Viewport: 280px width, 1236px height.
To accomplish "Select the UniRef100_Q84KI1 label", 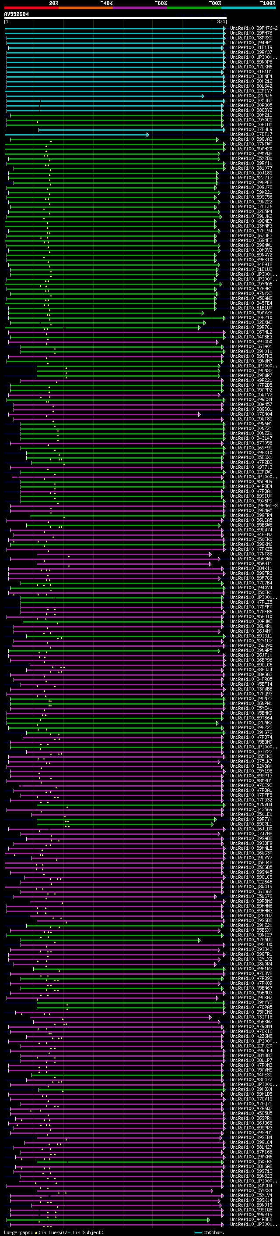I will tap(251, 569).
